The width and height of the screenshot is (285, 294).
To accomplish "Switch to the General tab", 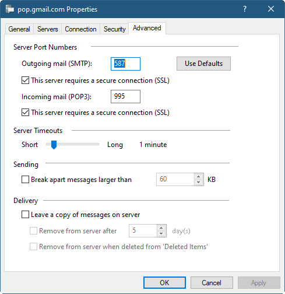I will coord(19,29).
